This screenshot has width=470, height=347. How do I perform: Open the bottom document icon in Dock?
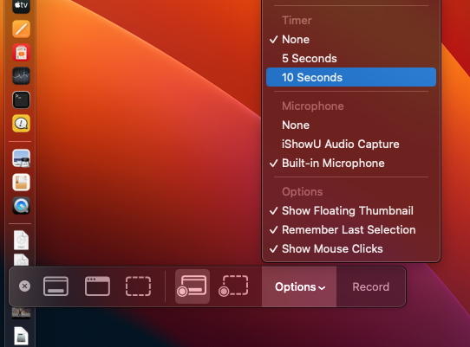pos(21,336)
